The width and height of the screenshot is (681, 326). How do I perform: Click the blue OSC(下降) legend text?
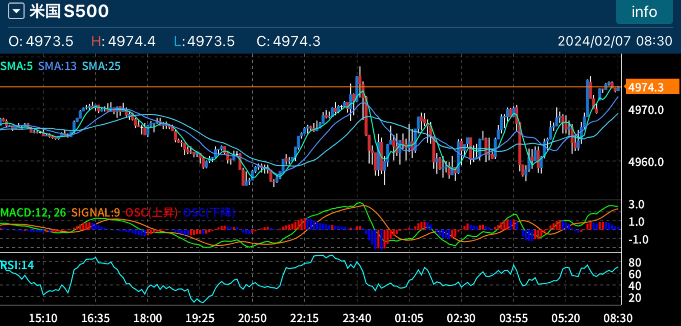coord(209,213)
